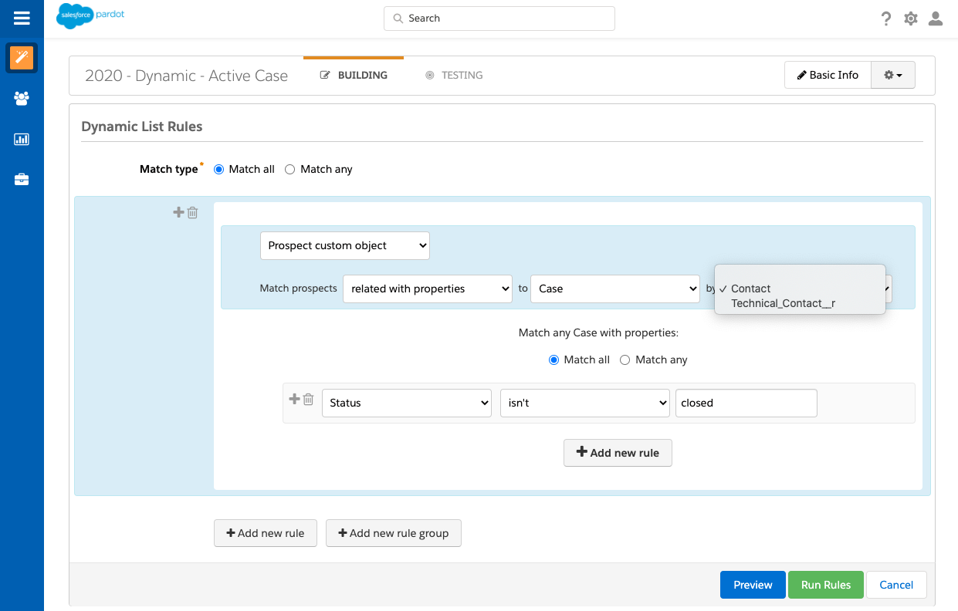Choose Match any for Case properties
958x611 pixels.
point(625,360)
